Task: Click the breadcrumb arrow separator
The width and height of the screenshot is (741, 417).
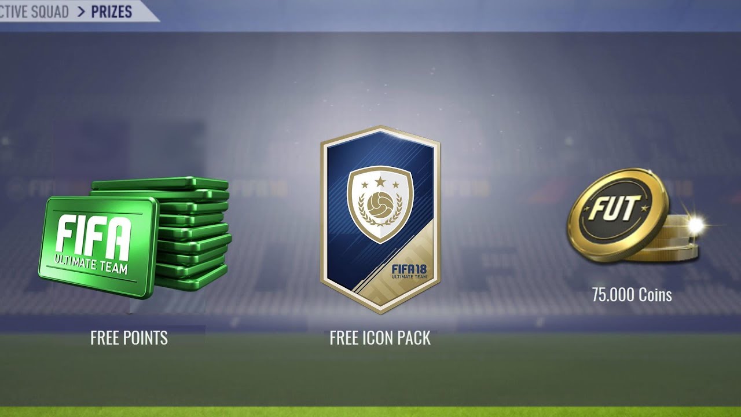Action: click(80, 11)
